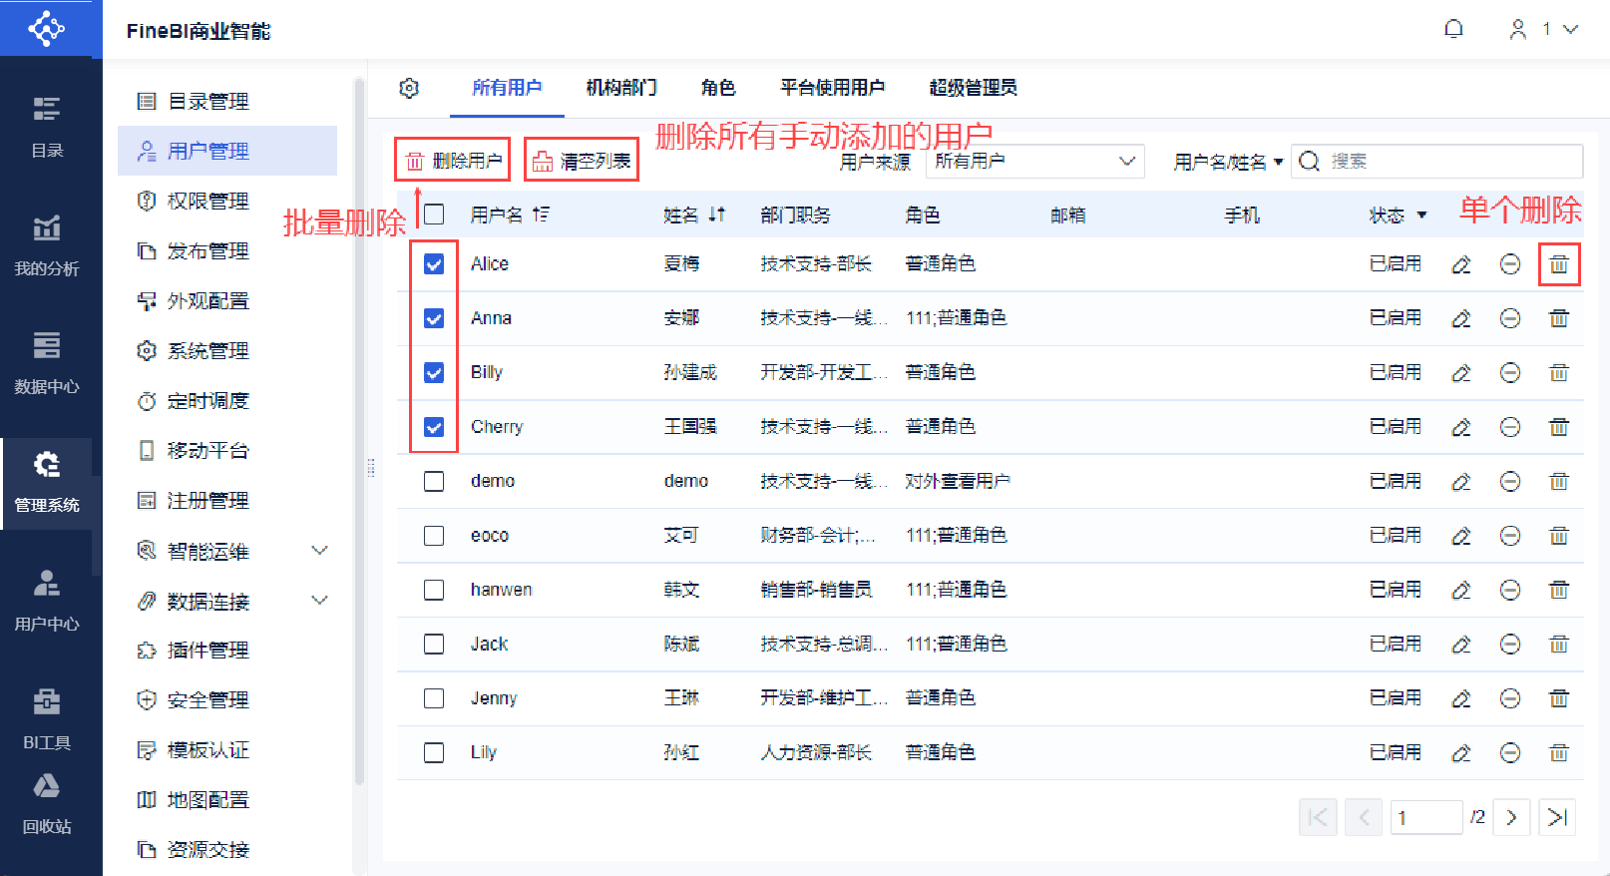Delete user Alice with the trash icon
1610x876 pixels.
click(x=1559, y=264)
